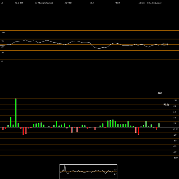Click the 50 level label on RSI axis
179x179 pixels.
pos(3,47)
